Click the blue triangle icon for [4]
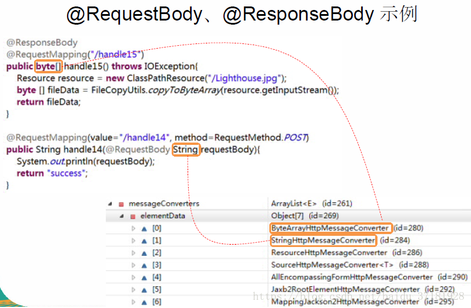This screenshot has height=308, width=471. coord(144,277)
